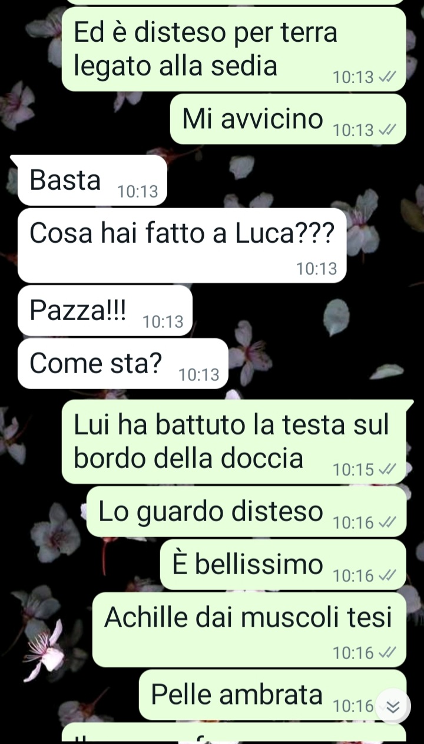
Task: Select the "Mi avvicino" sent message
Action: coord(289,120)
